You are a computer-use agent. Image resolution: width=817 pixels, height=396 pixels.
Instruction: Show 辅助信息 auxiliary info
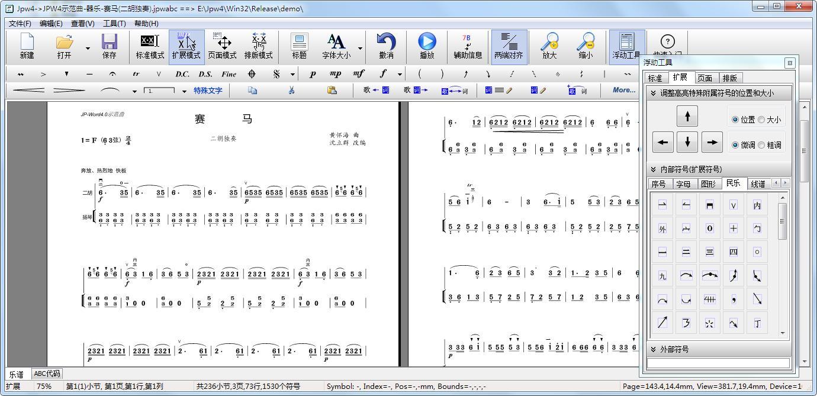point(468,46)
